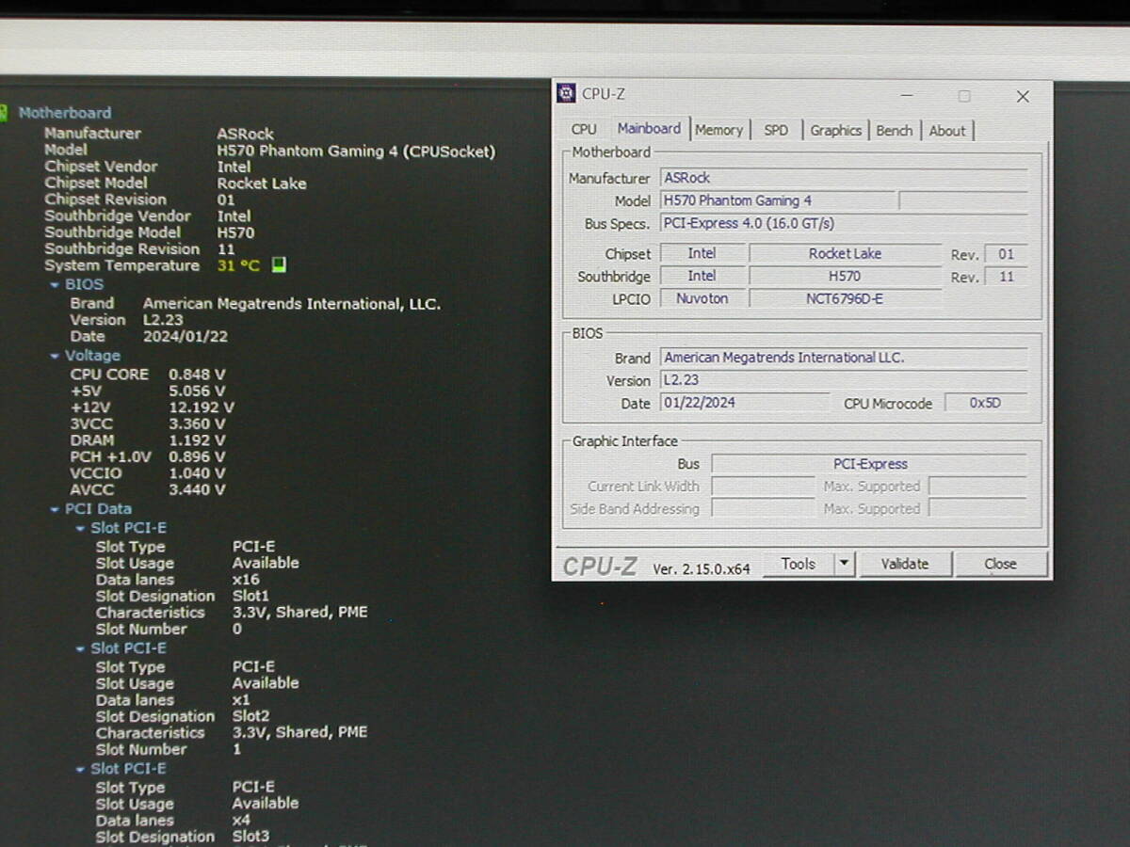Click the Close button in CPU-Z
Image resolution: width=1130 pixels, height=847 pixels.
click(x=1000, y=564)
